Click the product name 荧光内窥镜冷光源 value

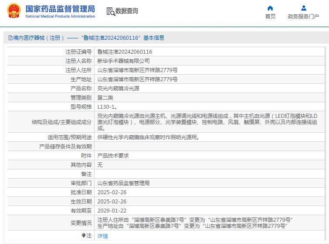pyautogui.click(x=118, y=88)
